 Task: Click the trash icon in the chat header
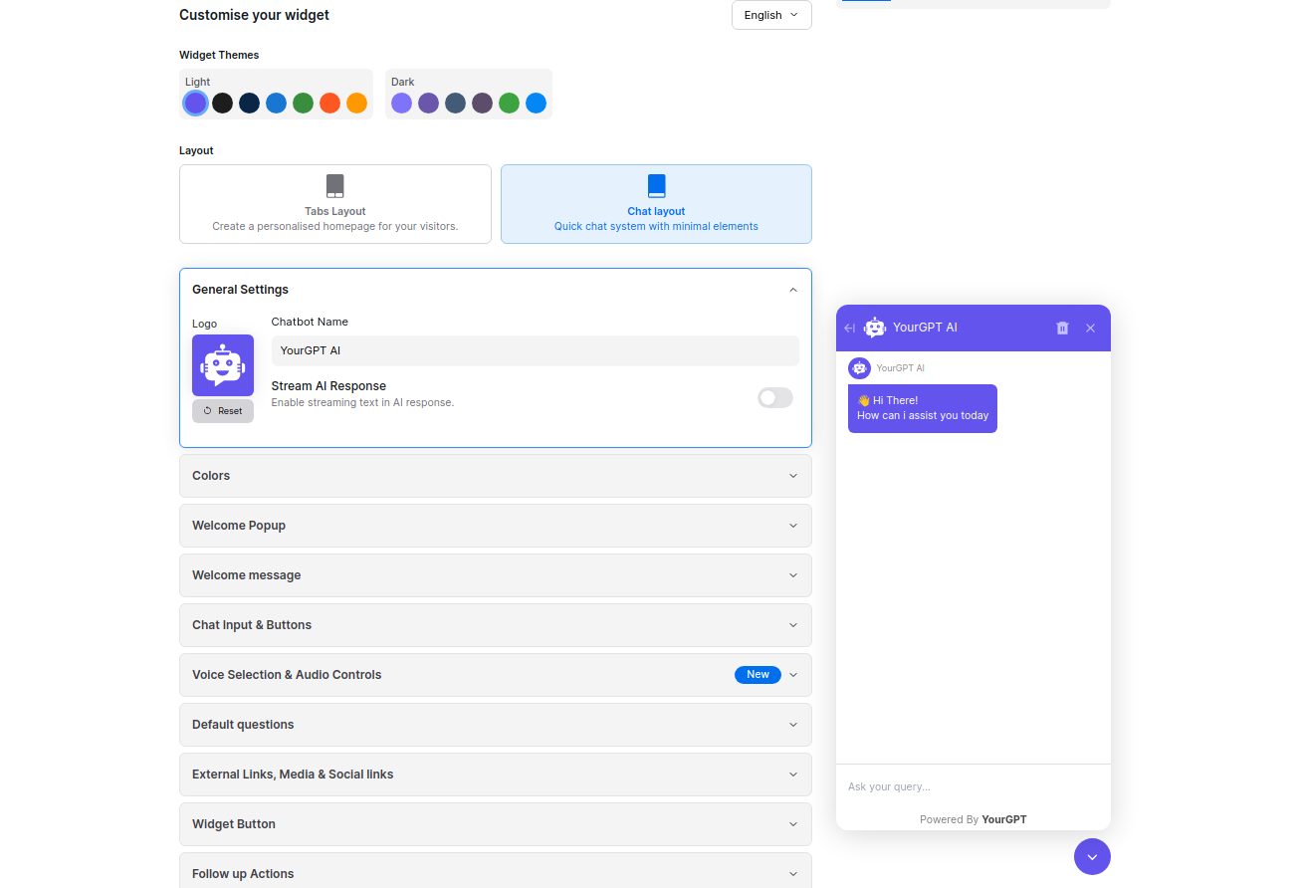point(1061,328)
